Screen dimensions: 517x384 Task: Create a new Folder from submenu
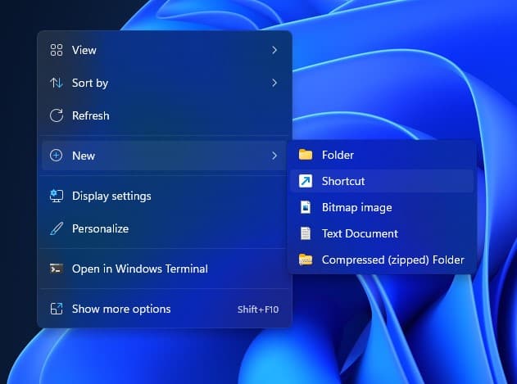pos(382,155)
